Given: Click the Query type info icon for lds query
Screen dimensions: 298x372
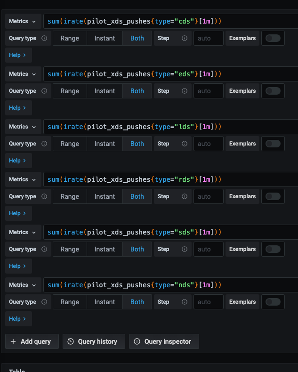Looking at the screenshot, I should click(x=44, y=144).
